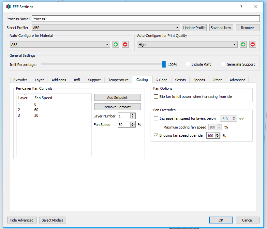Viewport: 267px width, 229px height.
Task: Click red minus icon beside material dropdown
Action: [125, 45]
